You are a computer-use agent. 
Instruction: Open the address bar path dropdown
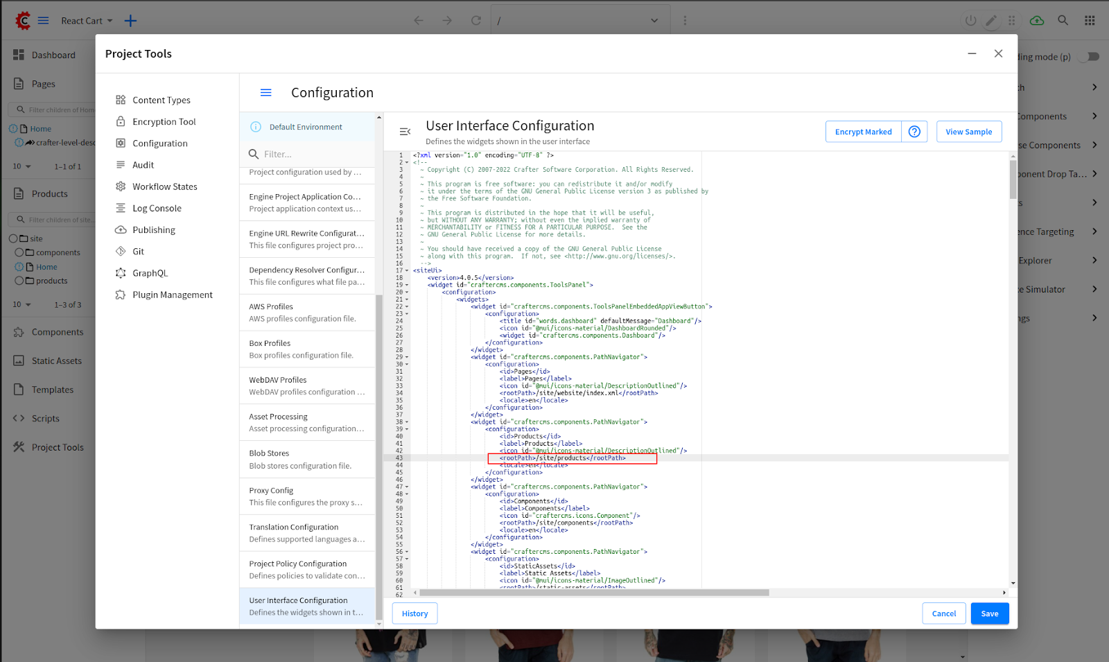click(654, 21)
